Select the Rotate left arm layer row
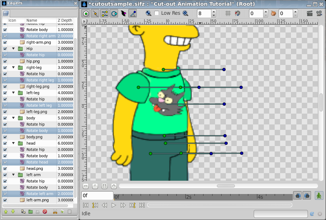The width and height of the screenshot is (326, 220). (x=38, y=194)
